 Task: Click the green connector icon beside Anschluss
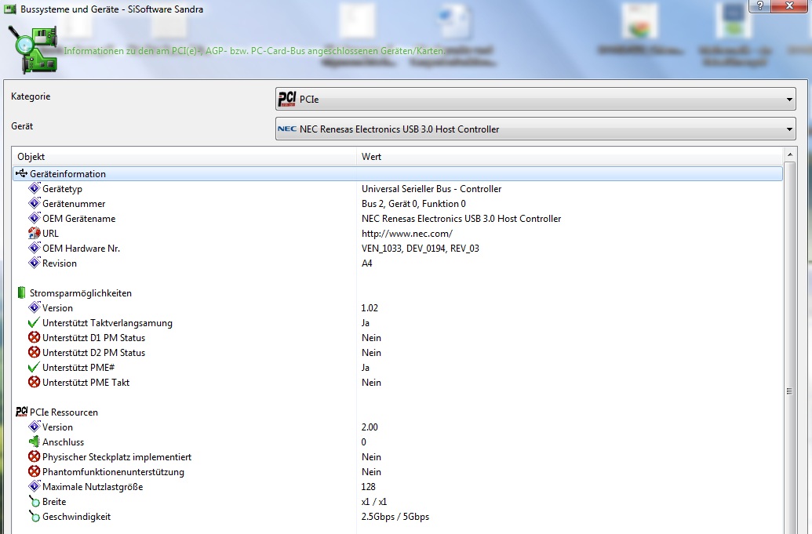click(35, 442)
